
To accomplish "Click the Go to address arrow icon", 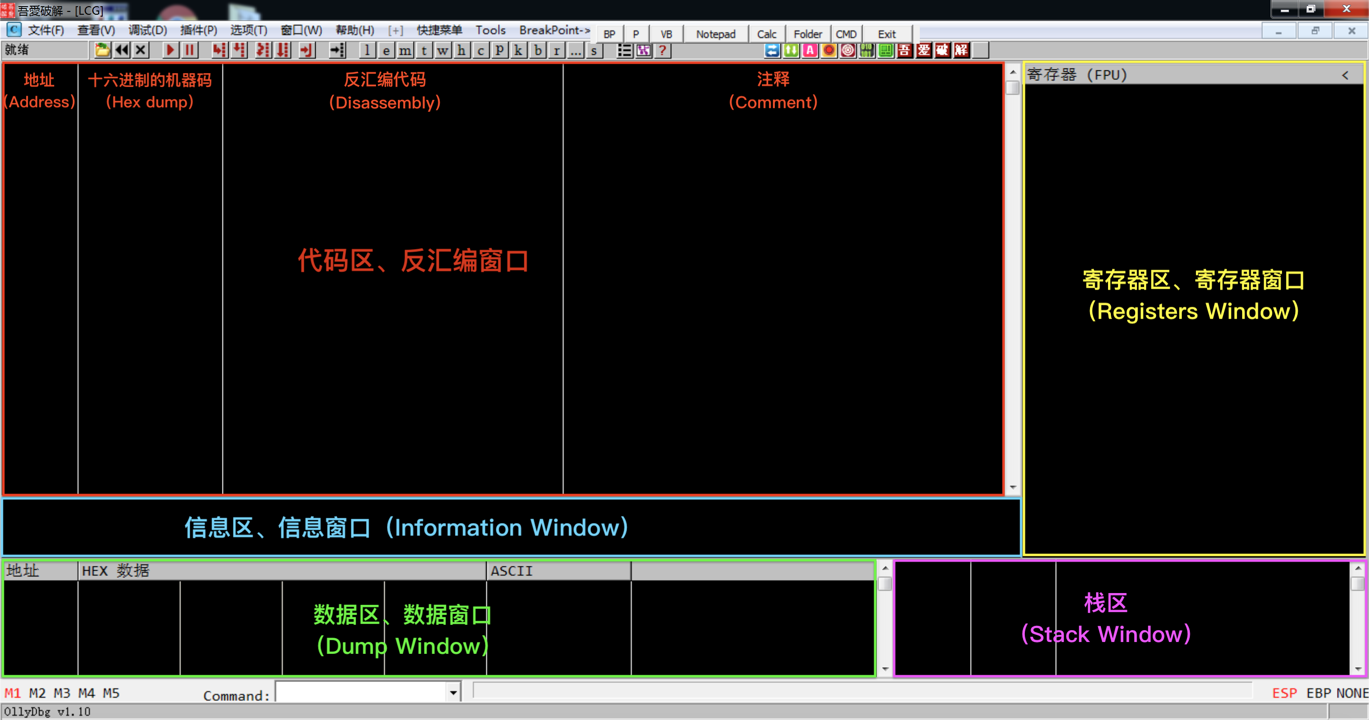I will [337, 50].
